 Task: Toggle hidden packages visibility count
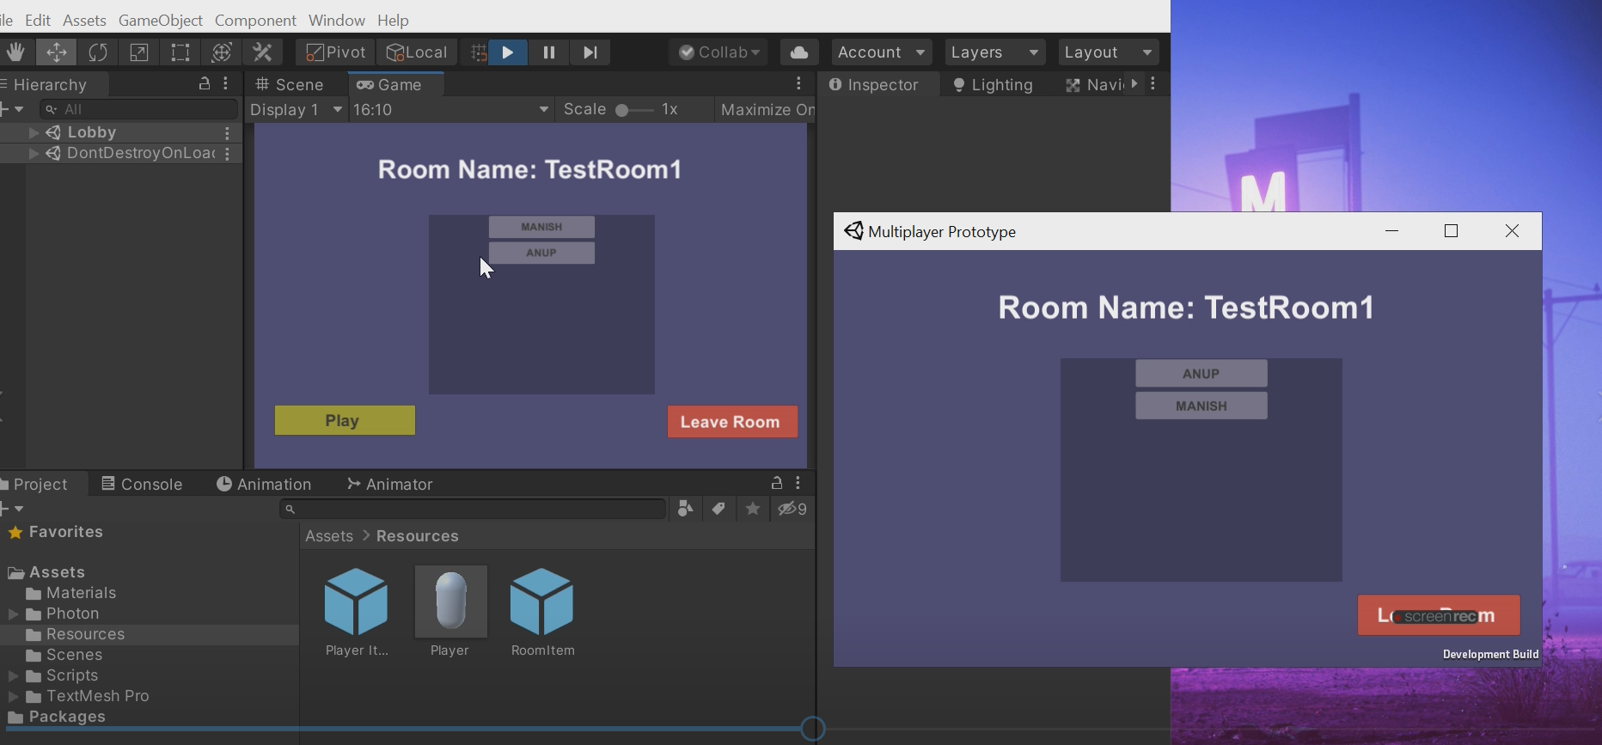792,509
